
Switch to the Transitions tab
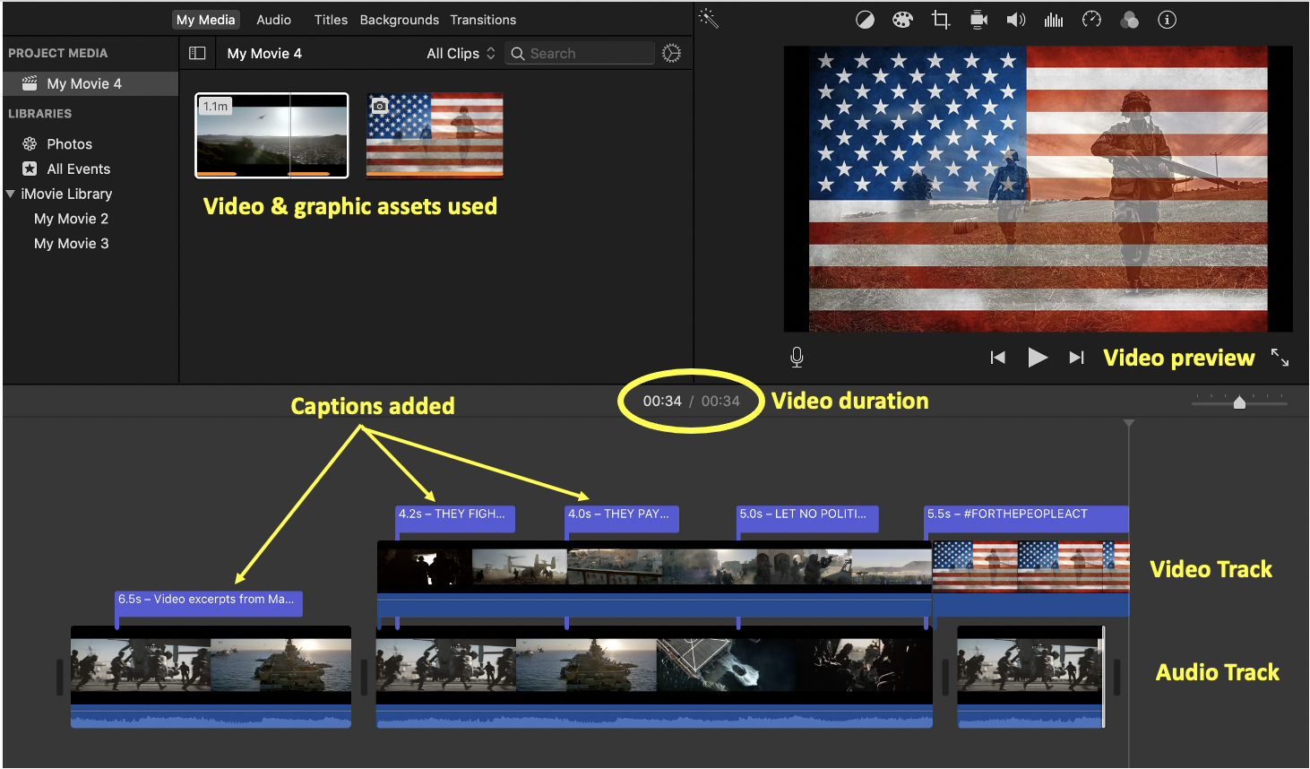tap(483, 20)
